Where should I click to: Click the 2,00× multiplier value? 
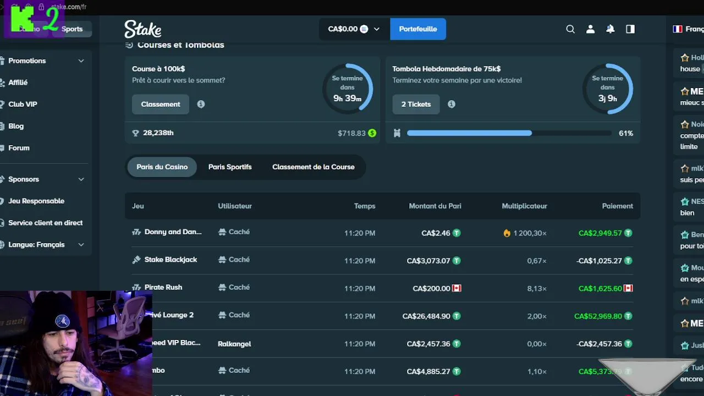[x=537, y=316]
